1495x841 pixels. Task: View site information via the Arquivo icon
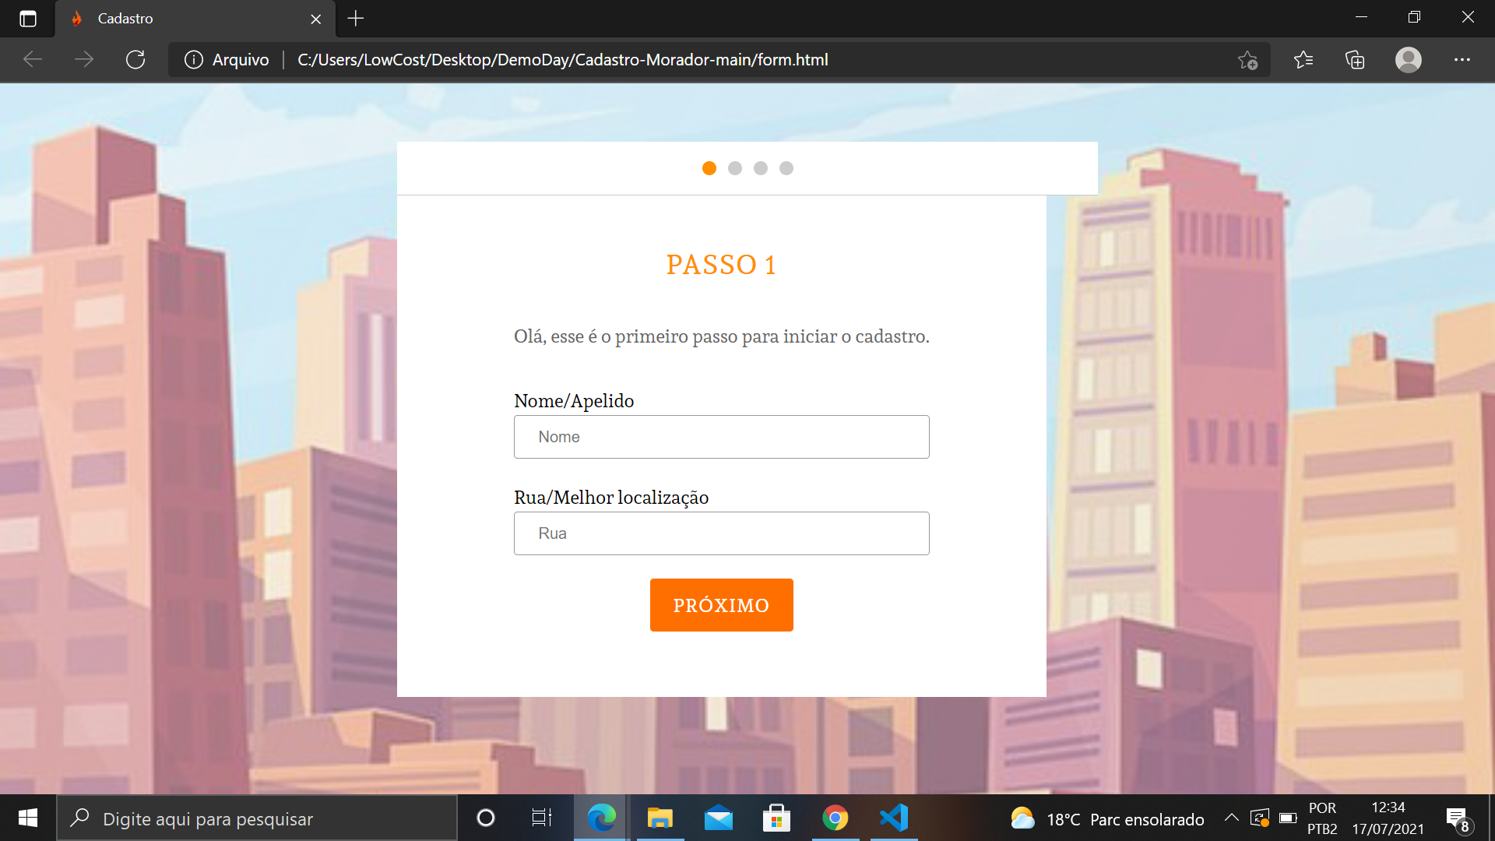193,59
